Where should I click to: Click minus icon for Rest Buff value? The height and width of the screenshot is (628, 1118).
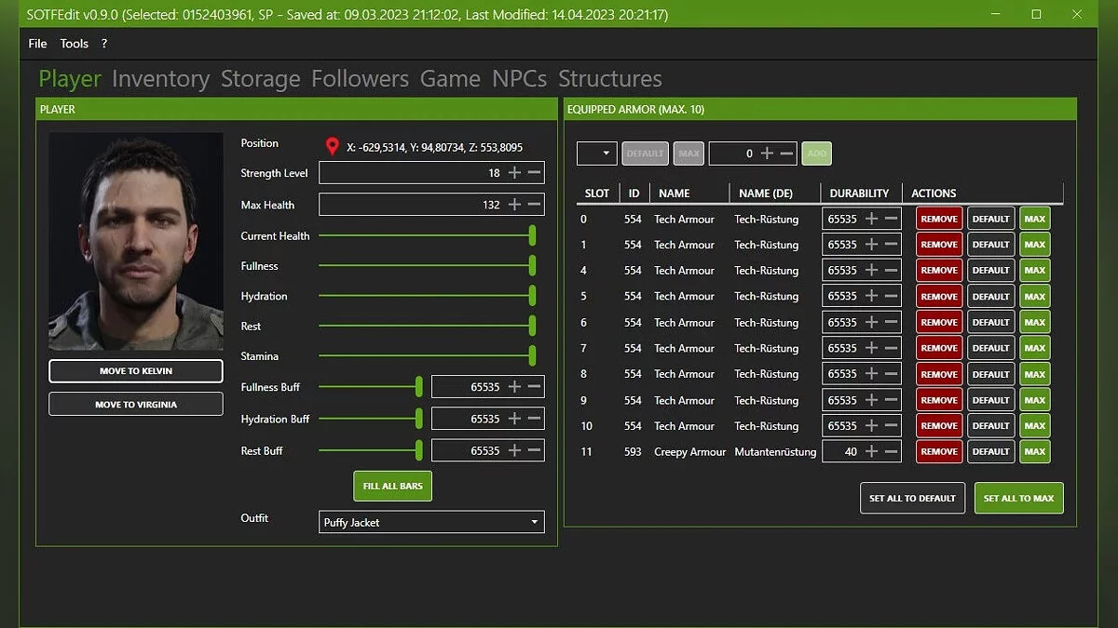click(534, 450)
